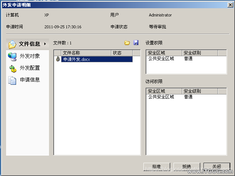The image size is (235, 176).
Task: Click 安全级别 header under 设置权限
Action: [x=200, y=53]
